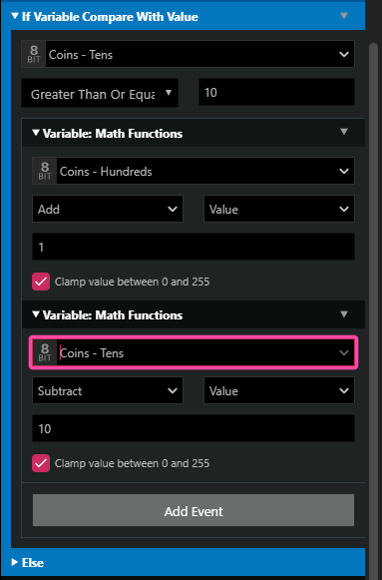Click the comparison value field containing 10

pos(276,92)
